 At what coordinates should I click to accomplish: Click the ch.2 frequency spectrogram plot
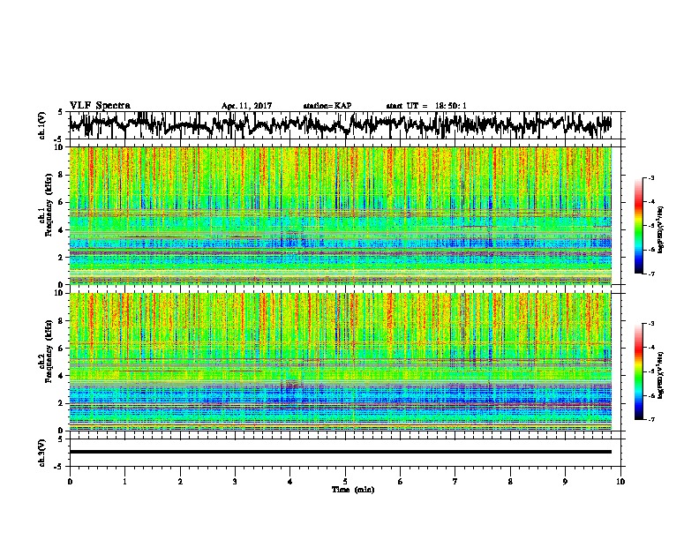(x=341, y=362)
